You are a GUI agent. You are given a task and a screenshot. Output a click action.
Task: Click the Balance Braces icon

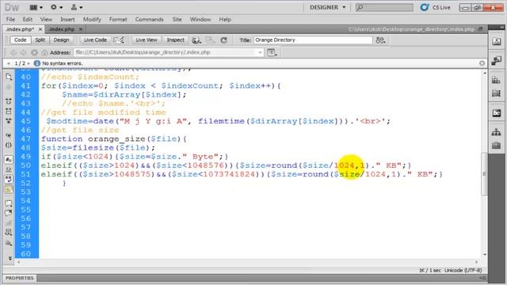(x=9, y=145)
